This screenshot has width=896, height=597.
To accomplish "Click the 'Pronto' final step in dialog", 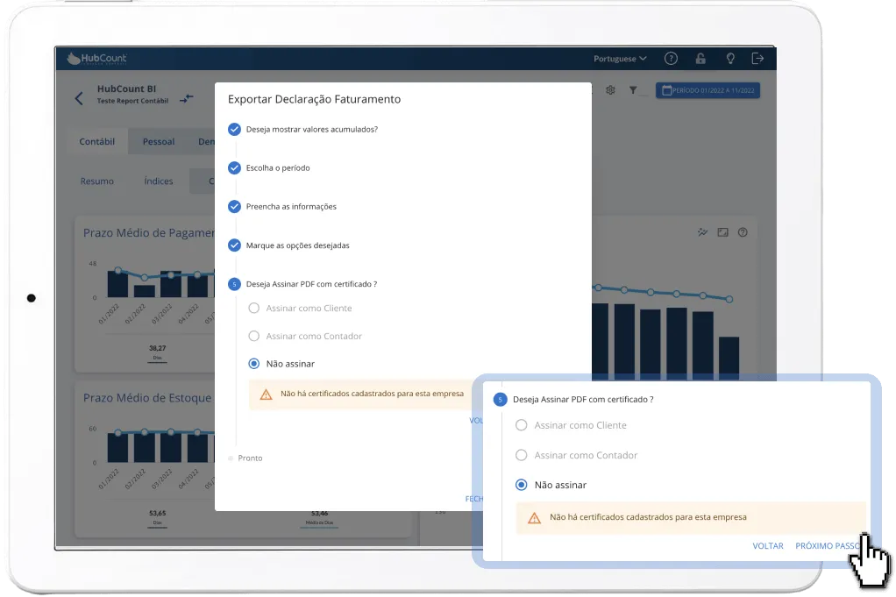I will click(245, 458).
